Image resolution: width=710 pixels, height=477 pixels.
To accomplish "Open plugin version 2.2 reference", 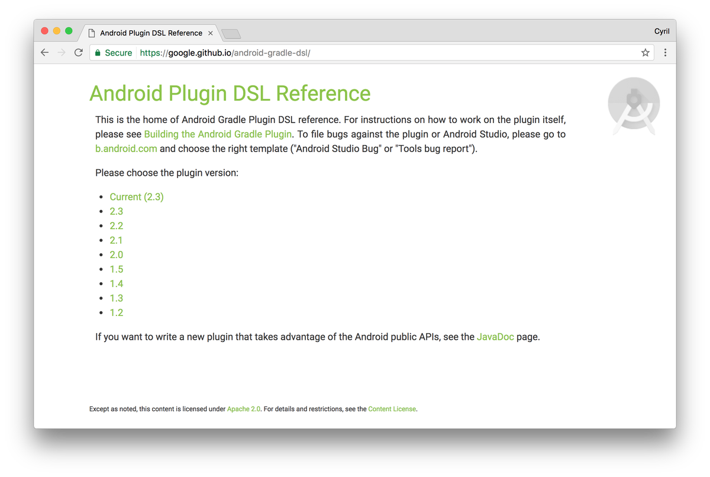I will click(117, 225).
